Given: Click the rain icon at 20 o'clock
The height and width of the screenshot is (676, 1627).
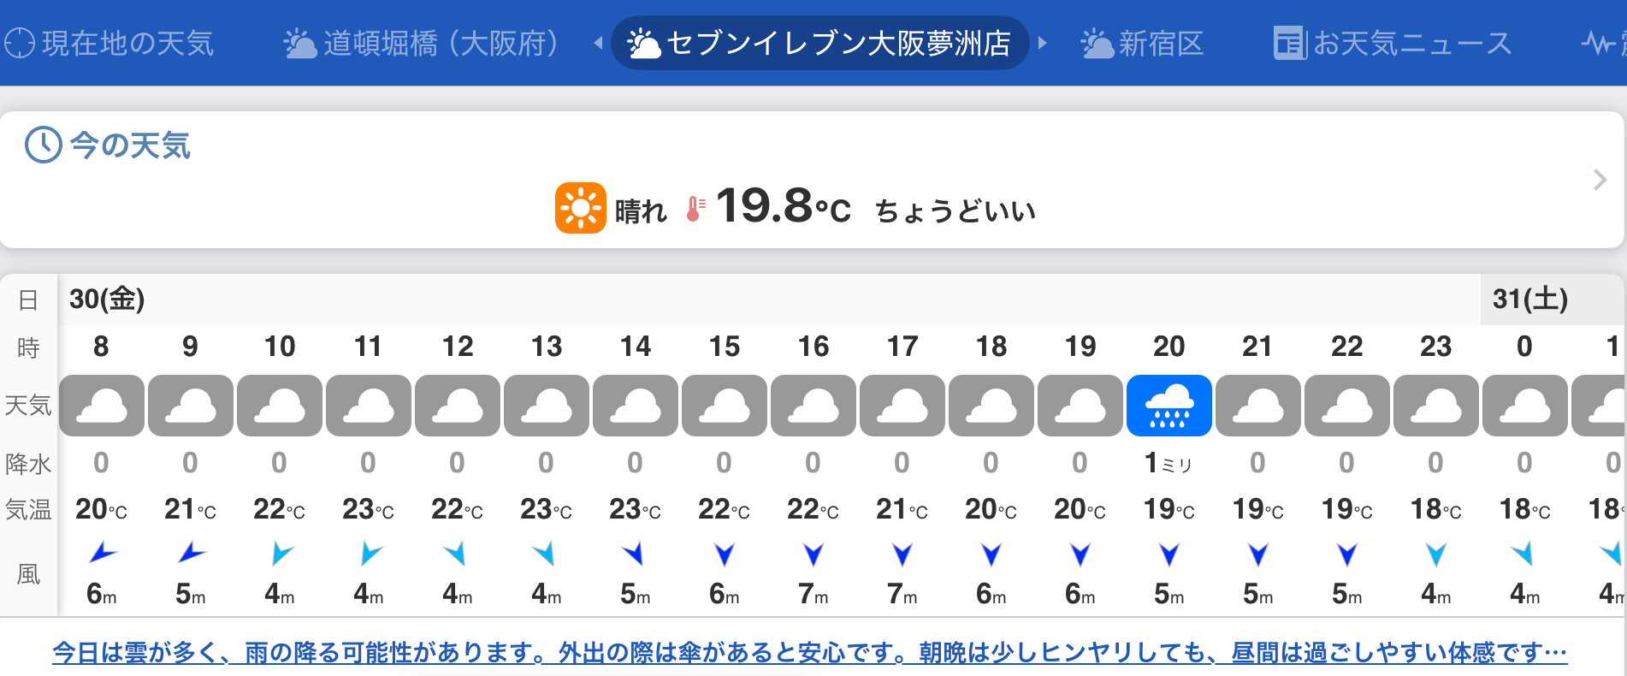Looking at the screenshot, I should [x=1168, y=406].
